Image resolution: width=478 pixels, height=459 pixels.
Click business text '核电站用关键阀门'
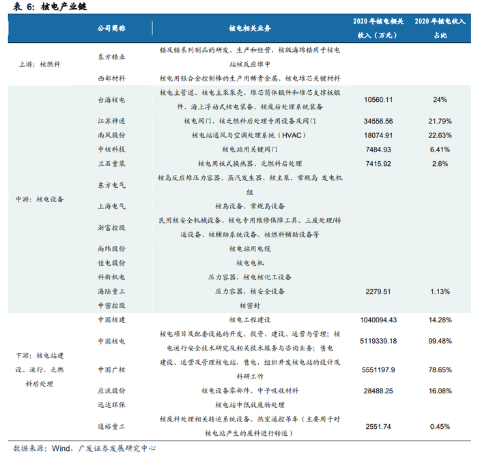(x=250, y=150)
